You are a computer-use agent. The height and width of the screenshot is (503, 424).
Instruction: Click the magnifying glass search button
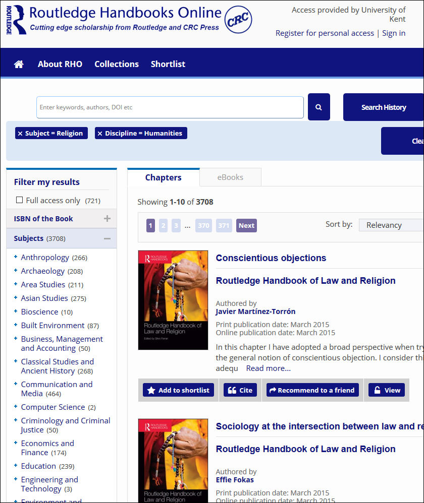tap(319, 107)
